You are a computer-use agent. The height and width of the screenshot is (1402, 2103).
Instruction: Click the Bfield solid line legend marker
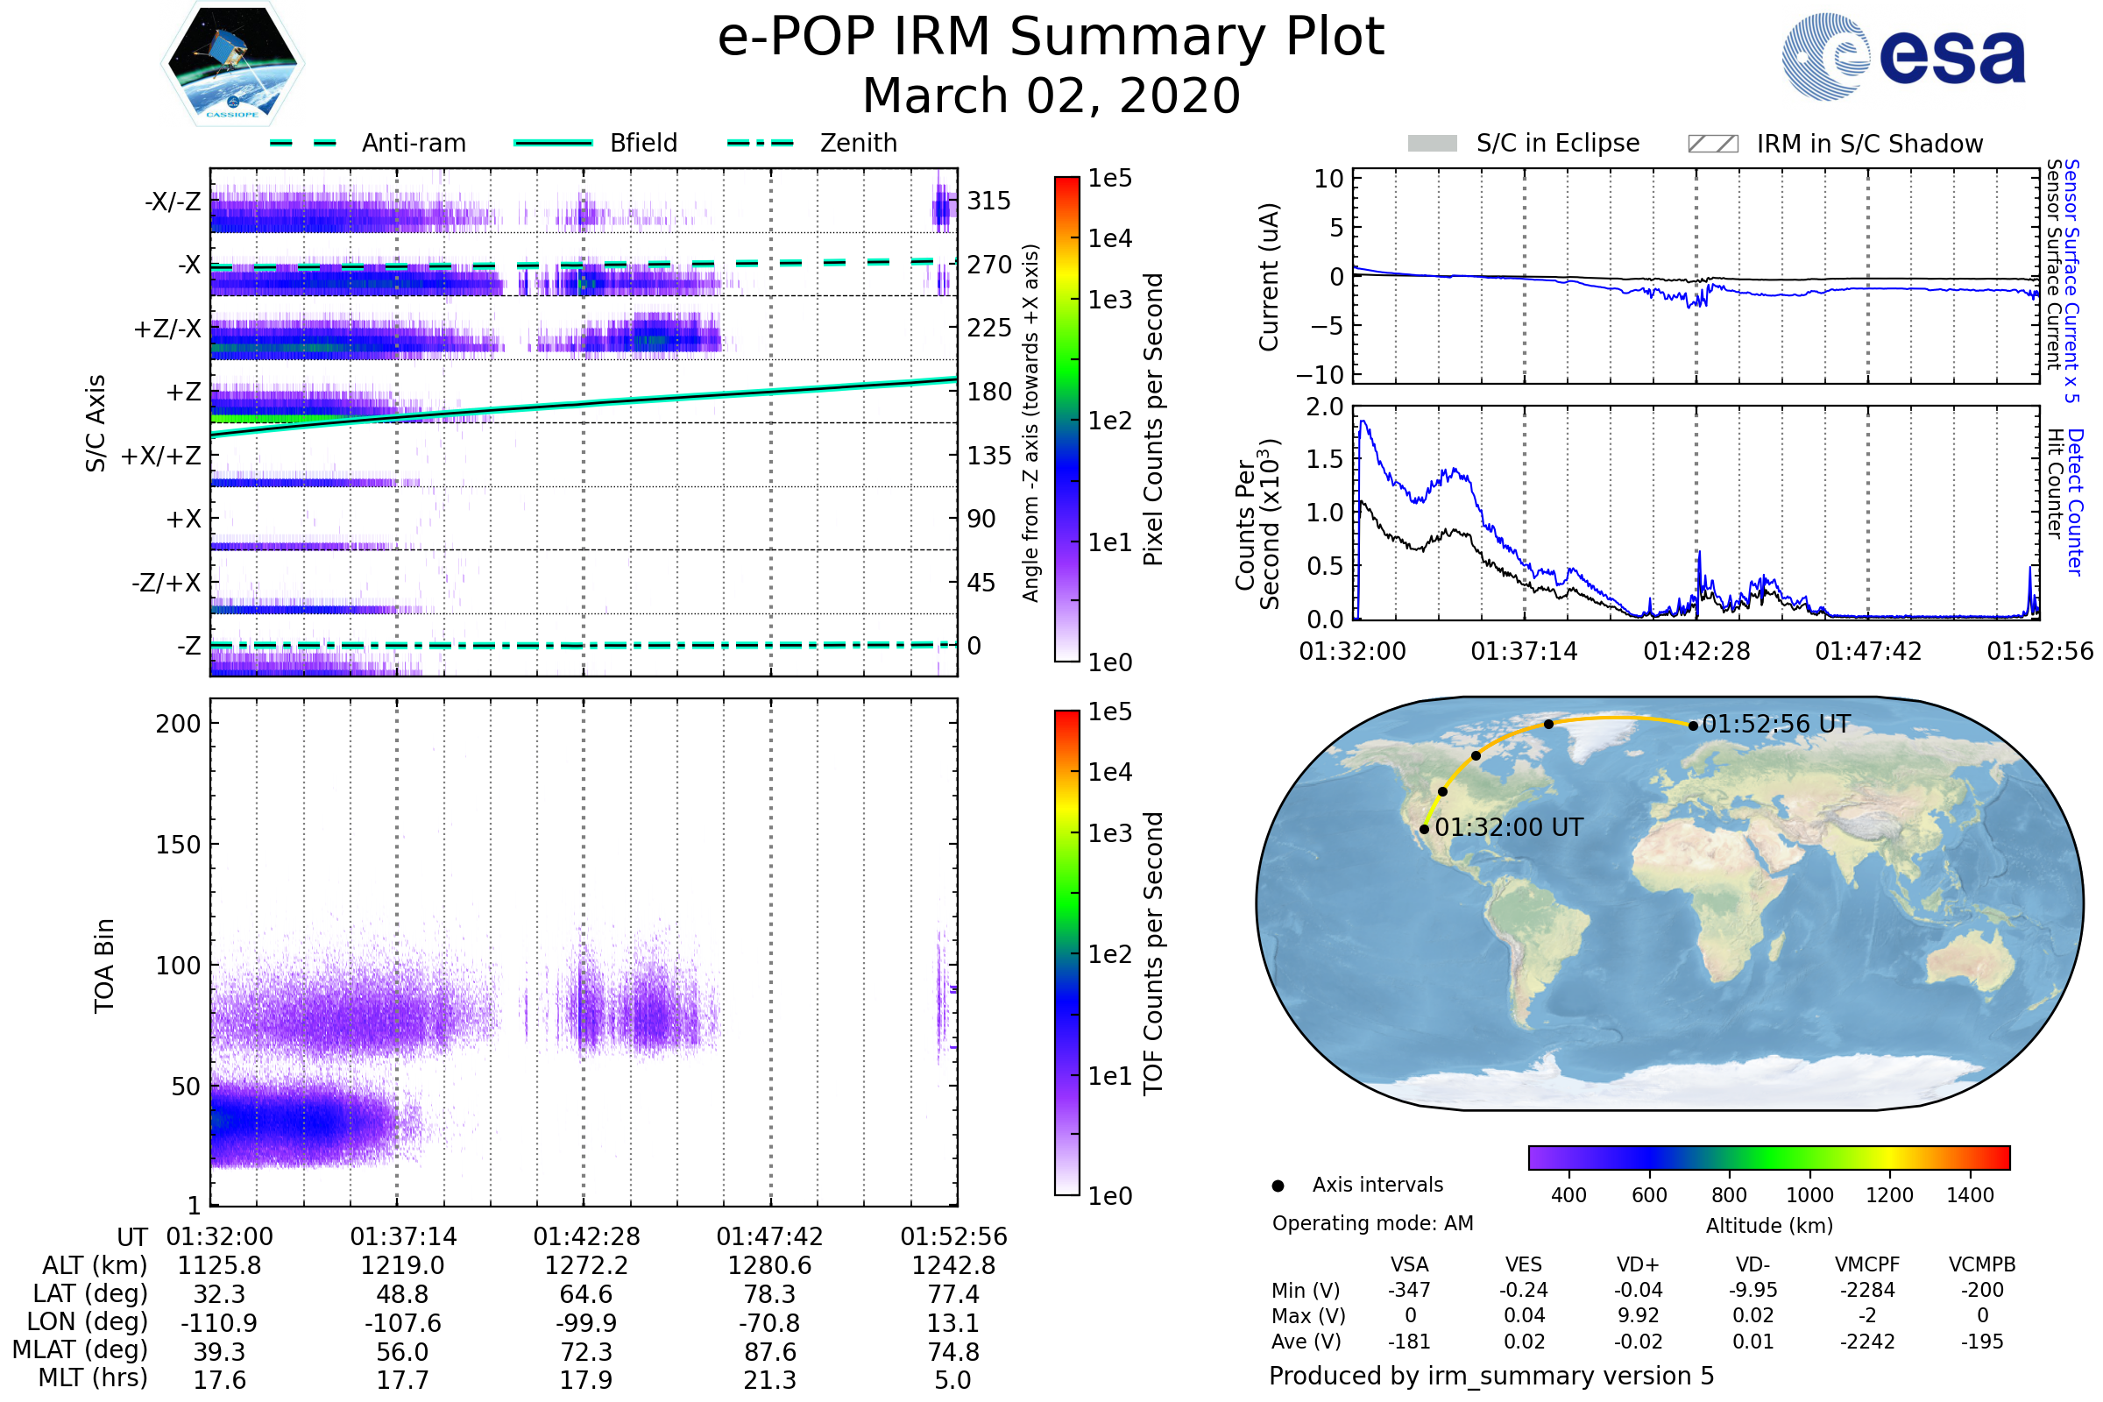tap(554, 143)
